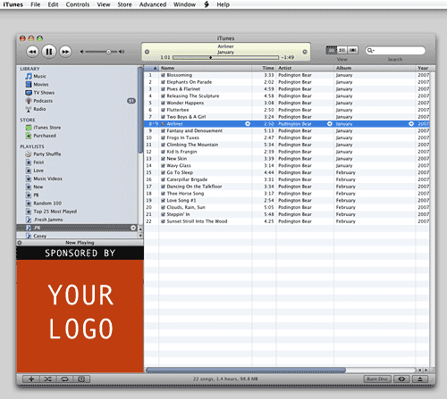Viewport: 447px width, 399px height.
Task: Select song Sunset Stroll Into The Wood
Action: tap(197, 221)
